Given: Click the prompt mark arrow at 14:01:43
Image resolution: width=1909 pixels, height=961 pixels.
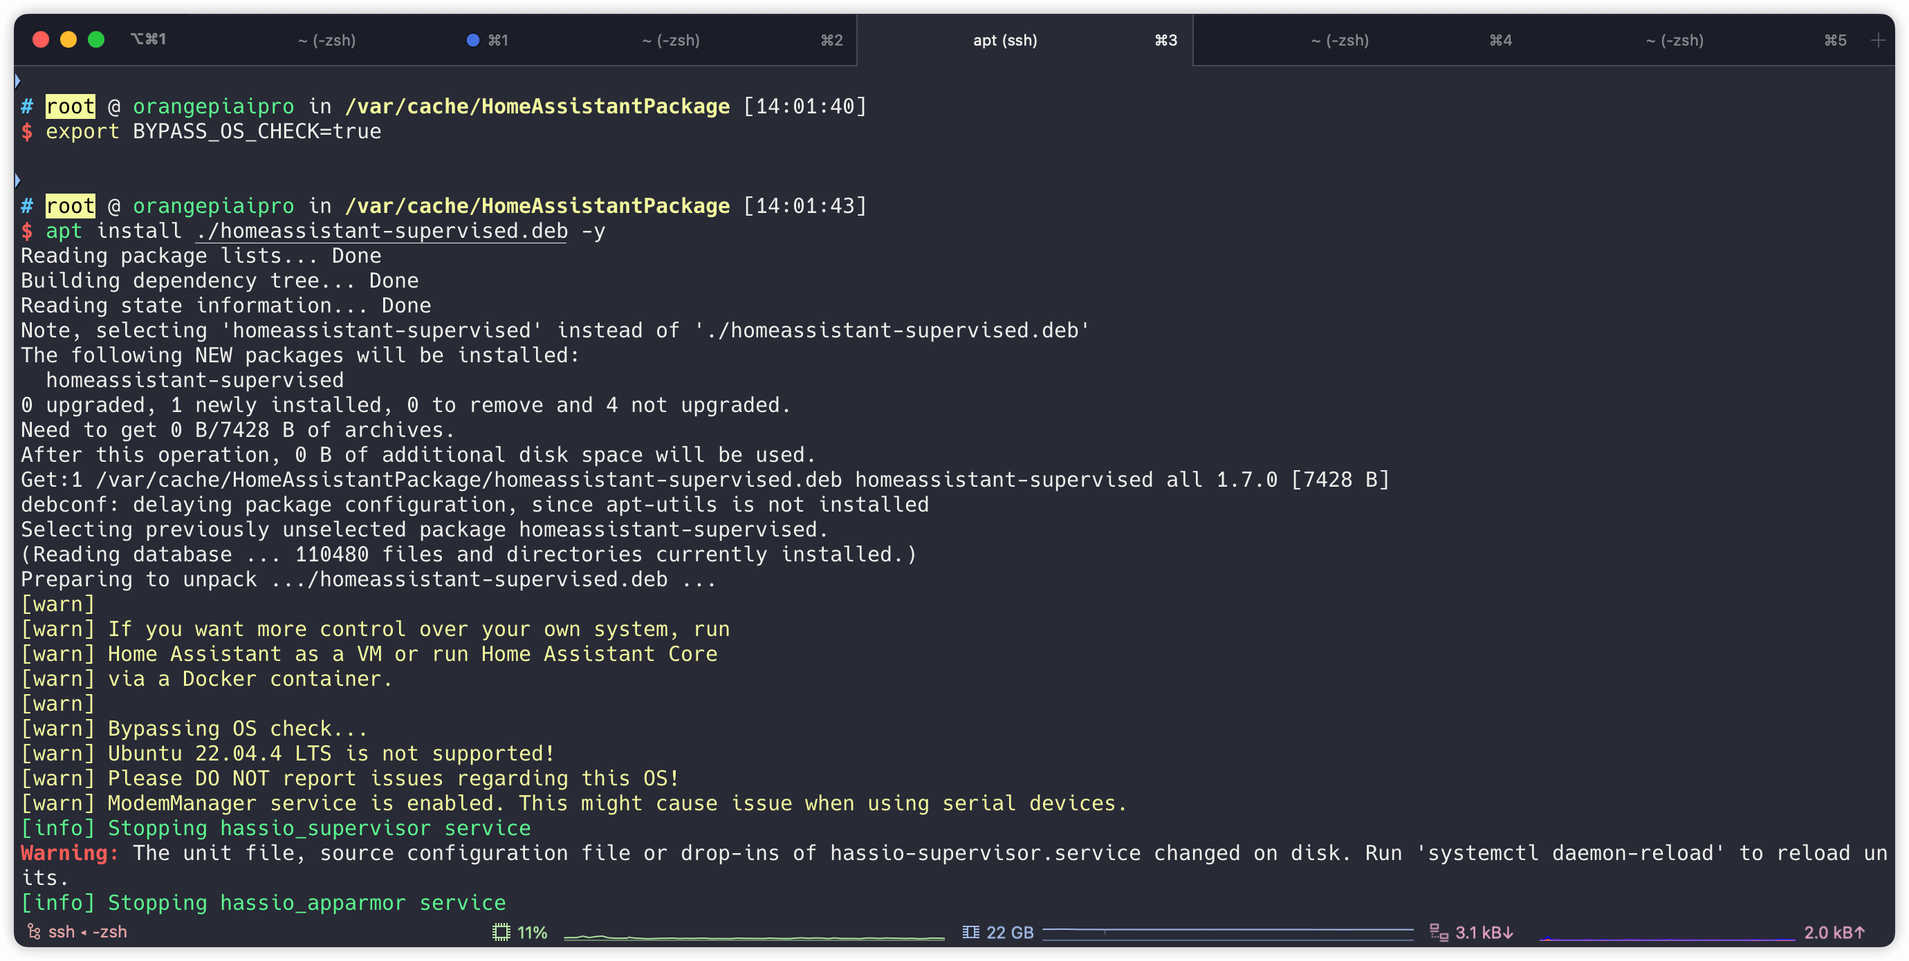Looking at the screenshot, I should (17, 180).
